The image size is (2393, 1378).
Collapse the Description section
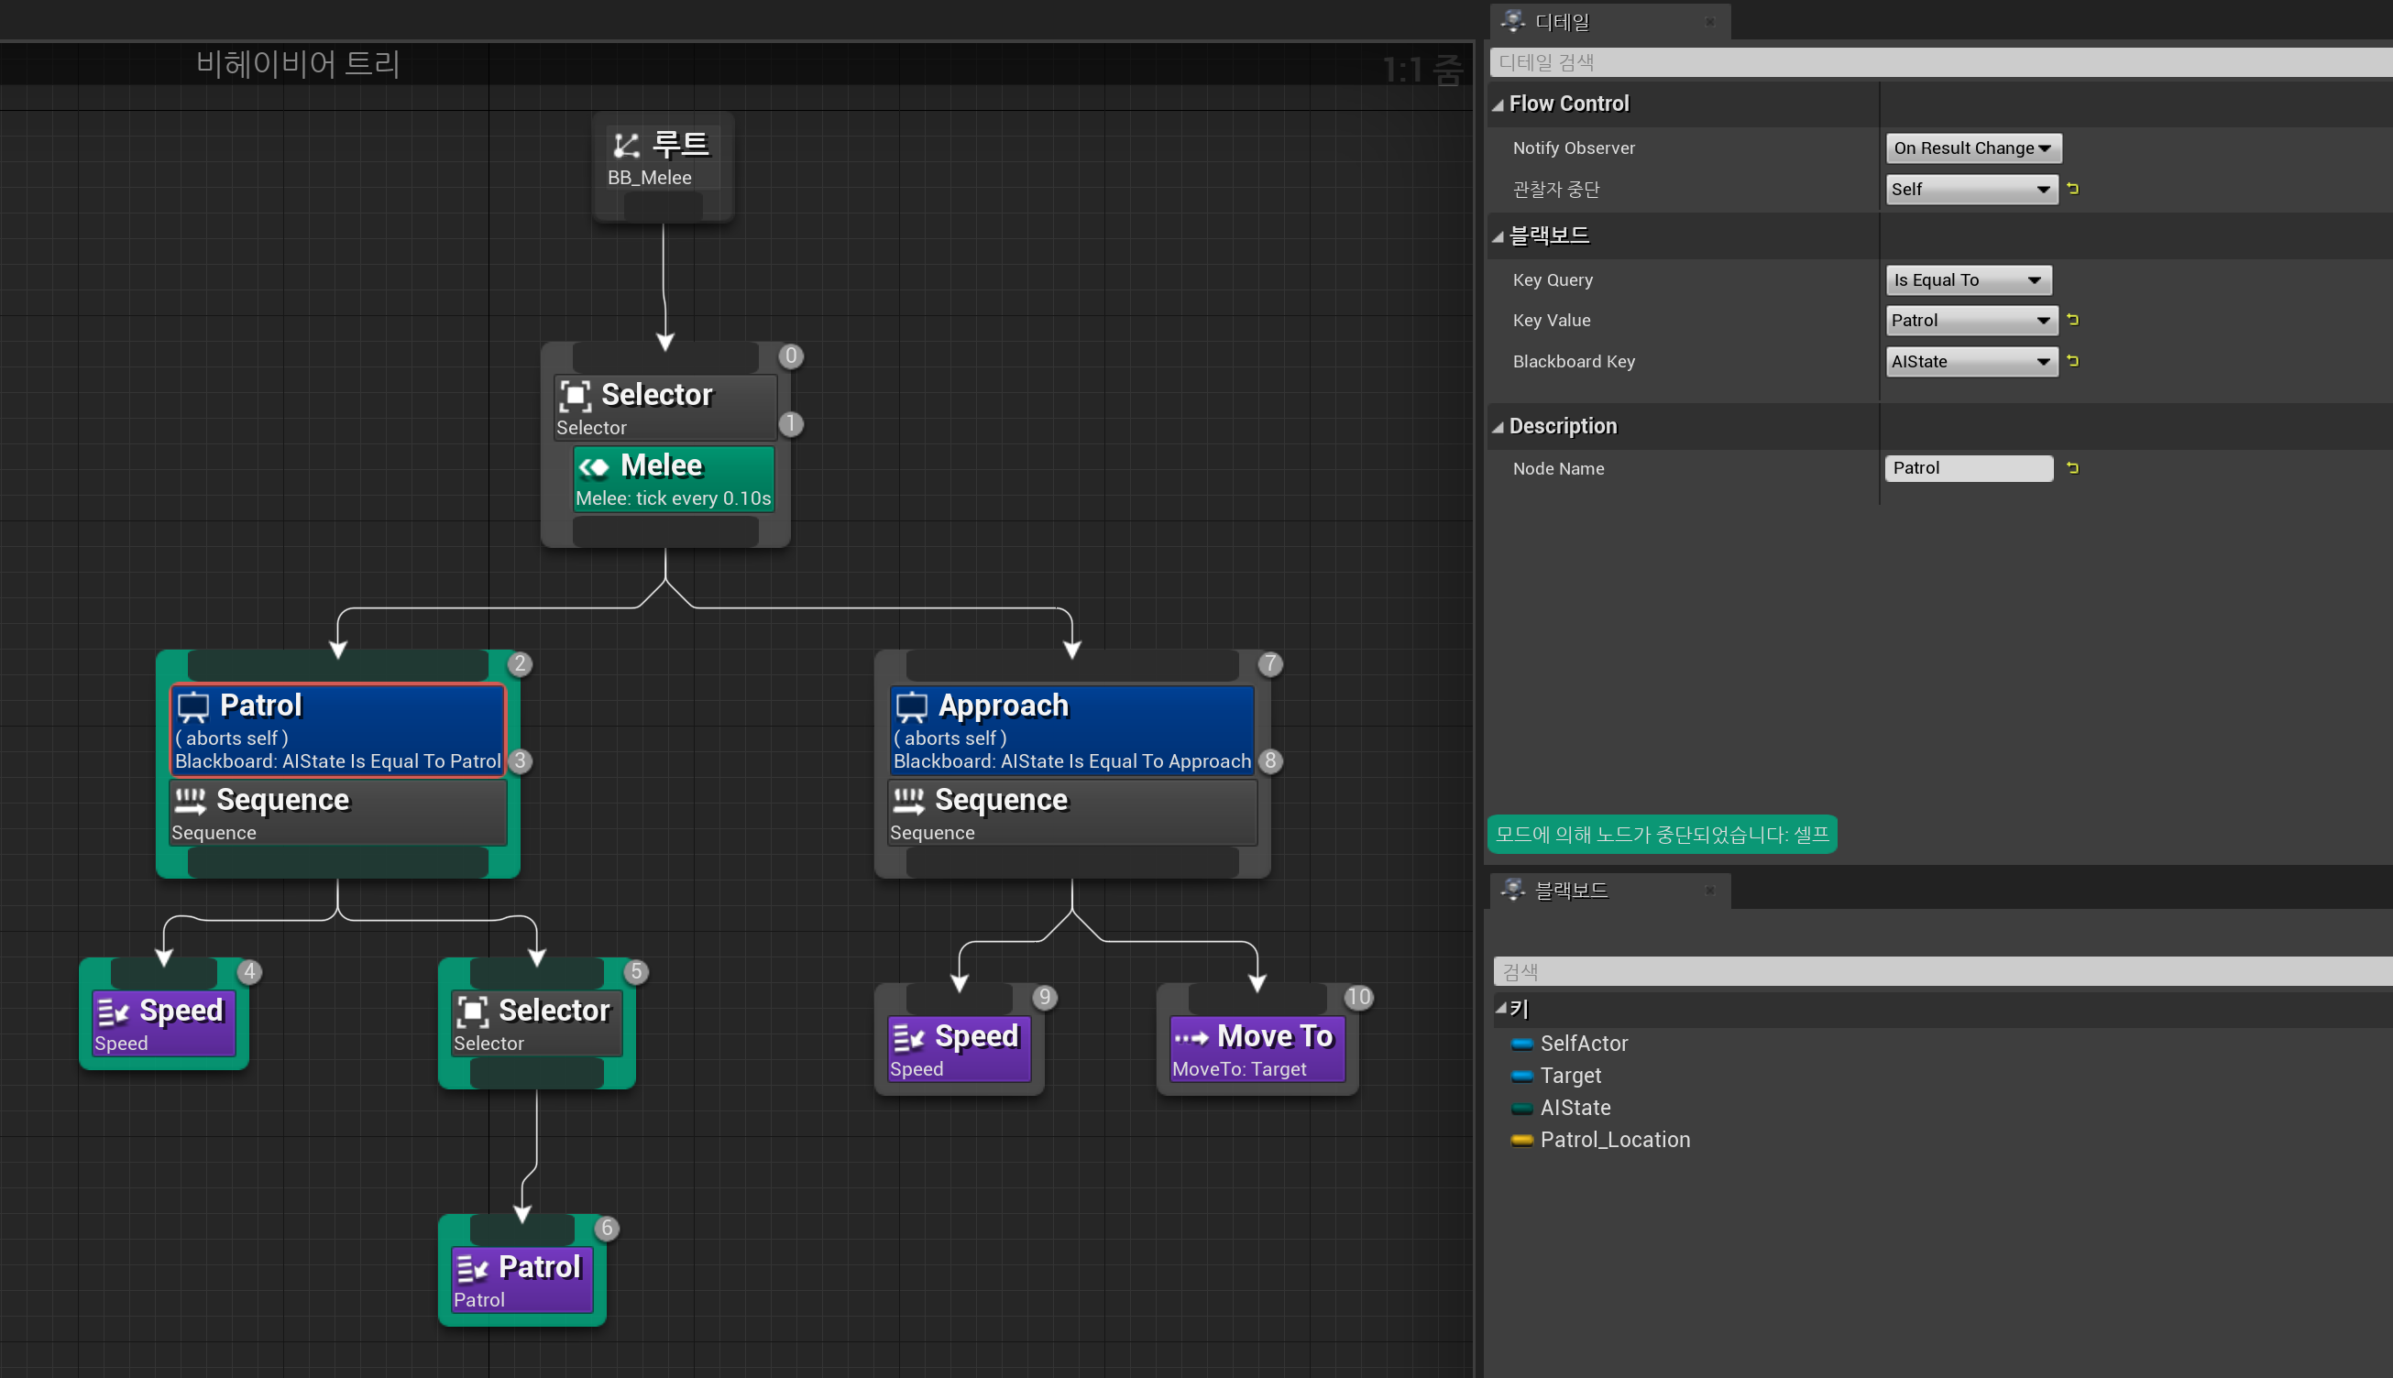point(1498,428)
